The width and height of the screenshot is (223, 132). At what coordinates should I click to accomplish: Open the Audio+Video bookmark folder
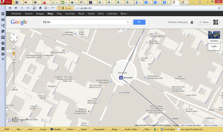(x=131, y=129)
